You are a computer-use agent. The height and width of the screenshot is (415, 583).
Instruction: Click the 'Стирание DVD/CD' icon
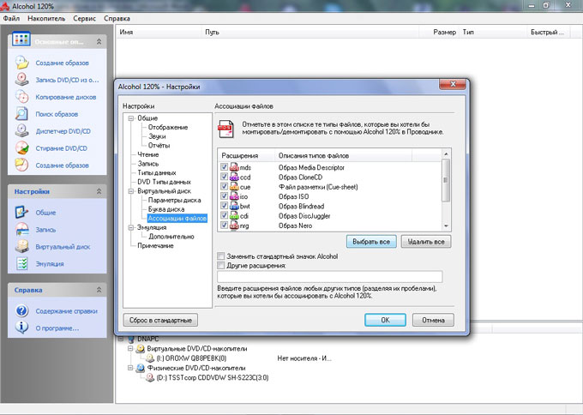pyautogui.click(x=22, y=148)
